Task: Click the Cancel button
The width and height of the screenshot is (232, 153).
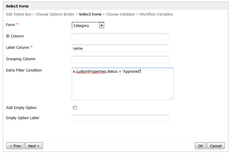Action: pos(215,146)
